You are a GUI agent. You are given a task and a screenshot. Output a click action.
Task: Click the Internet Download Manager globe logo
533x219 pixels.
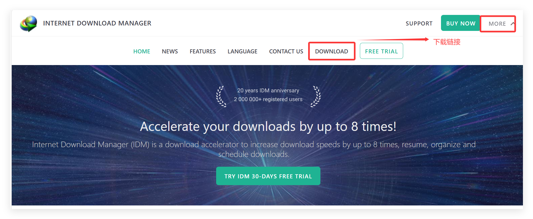pyautogui.click(x=29, y=24)
